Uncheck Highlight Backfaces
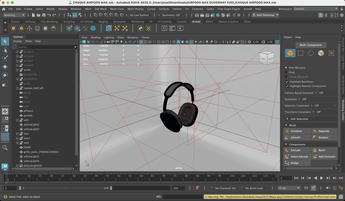Viewport: 345px width, 201px height. click(x=287, y=82)
